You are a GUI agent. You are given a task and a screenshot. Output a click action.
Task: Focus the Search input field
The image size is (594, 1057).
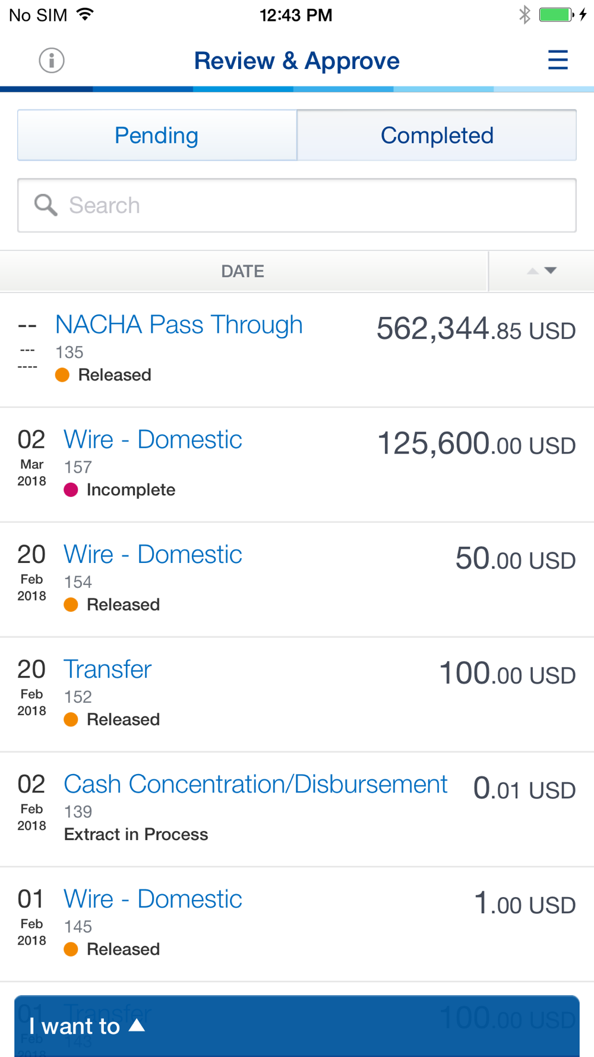click(297, 205)
